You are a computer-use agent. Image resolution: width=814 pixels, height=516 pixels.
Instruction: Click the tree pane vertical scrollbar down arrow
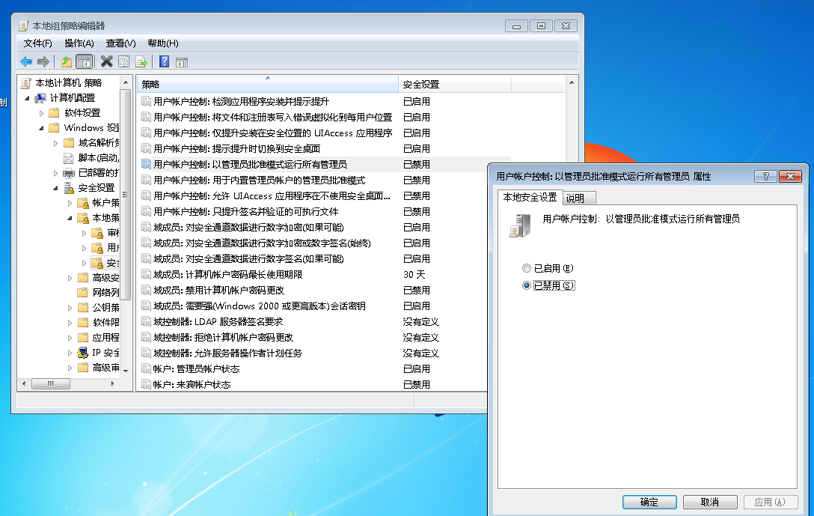pyautogui.click(x=126, y=371)
